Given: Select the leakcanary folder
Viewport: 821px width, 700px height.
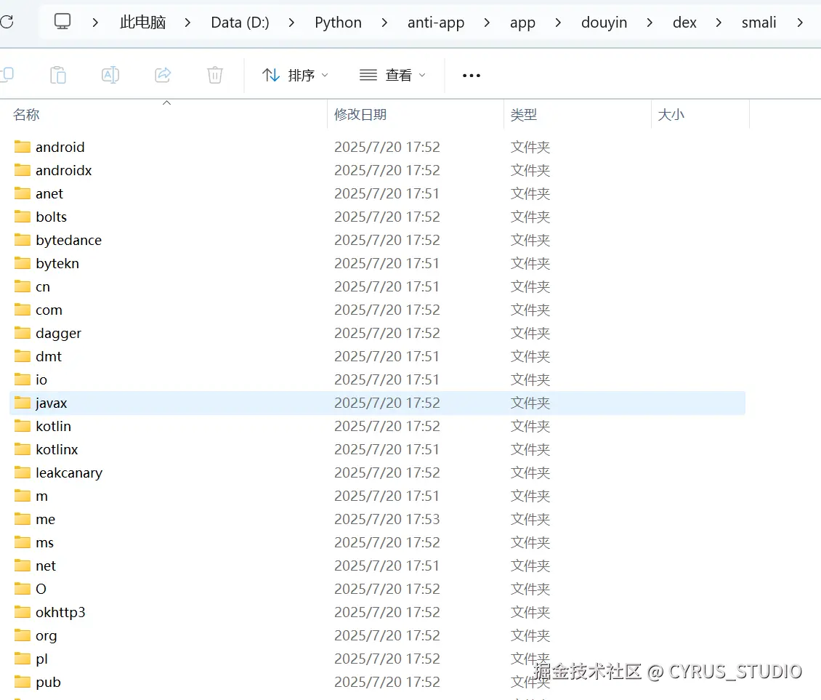Looking at the screenshot, I should click(x=69, y=472).
